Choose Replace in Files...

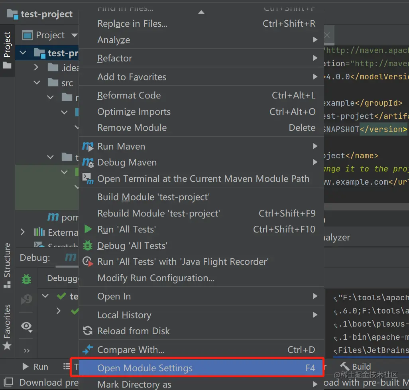pos(201,24)
